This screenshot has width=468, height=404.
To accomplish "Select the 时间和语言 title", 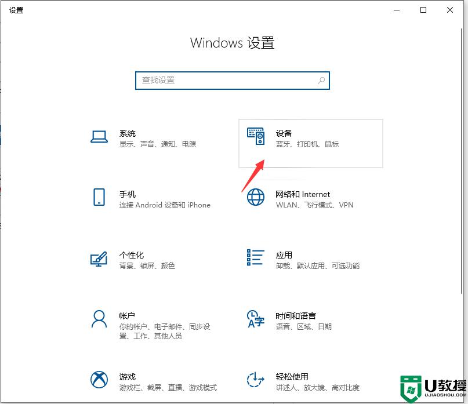I will pyautogui.click(x=296, y=316).
